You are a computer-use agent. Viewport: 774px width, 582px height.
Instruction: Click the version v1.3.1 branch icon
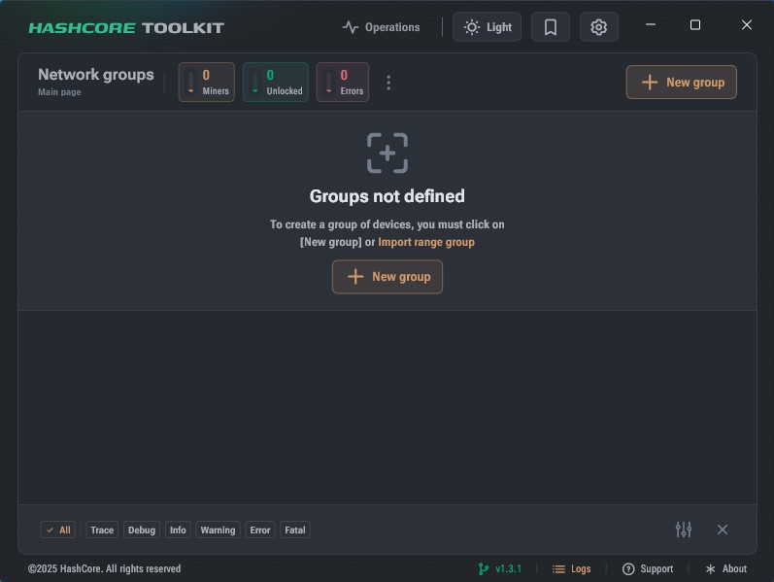pyautogui.click(x=484, y=569)
